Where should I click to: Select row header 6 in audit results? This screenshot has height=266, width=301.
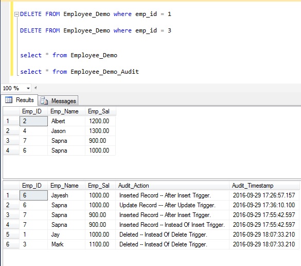[11, 244]
